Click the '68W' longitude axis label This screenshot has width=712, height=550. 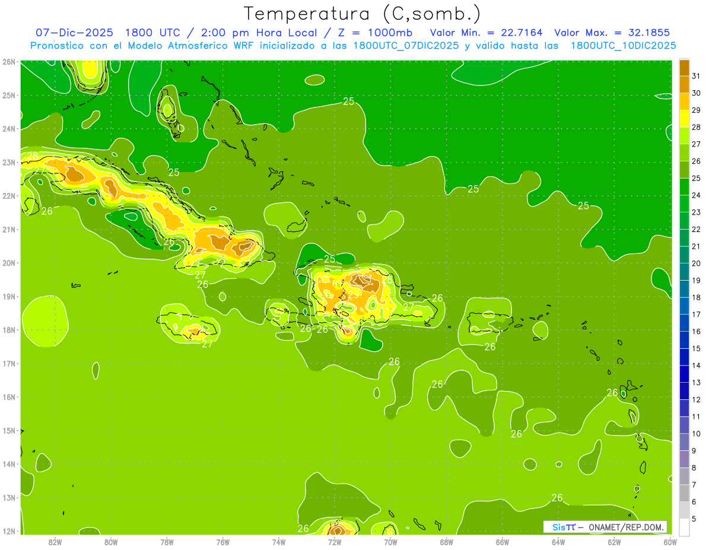coord(446,542)
